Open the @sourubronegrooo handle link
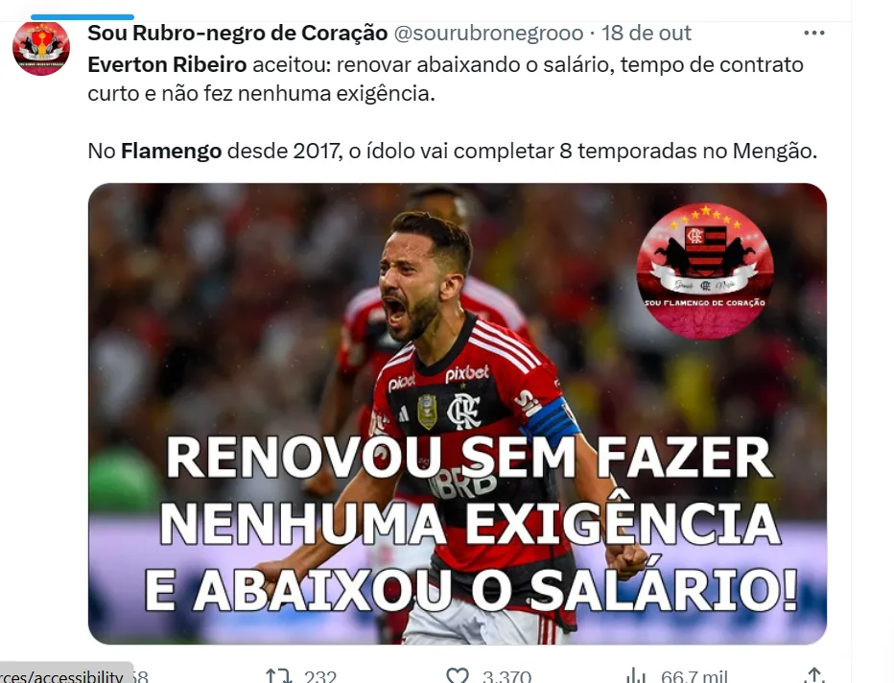Viewport: 894px width, 683px height. [x=488, y=33]
